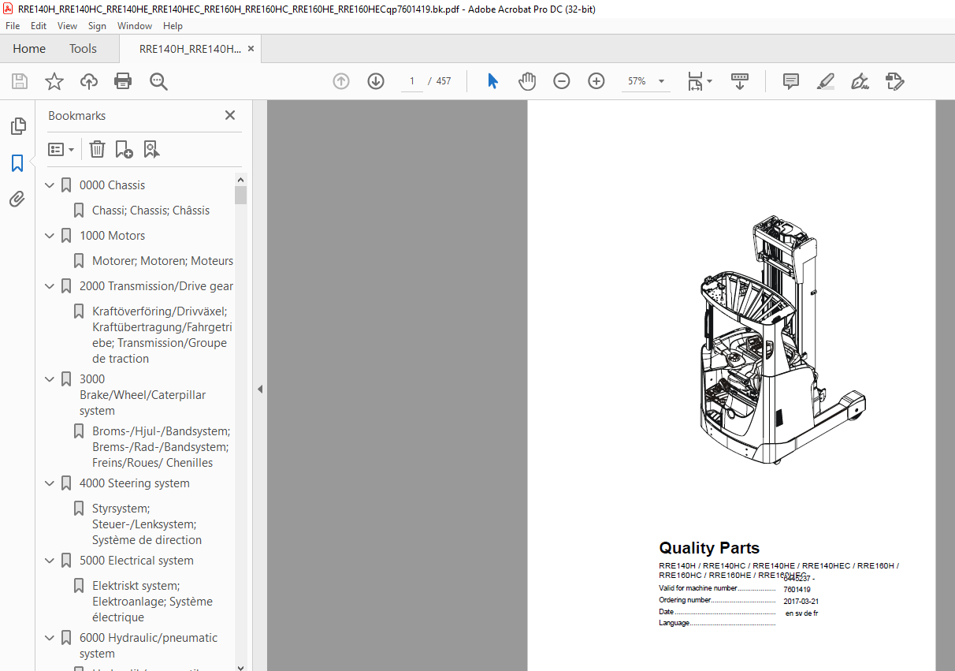
Task: Turn on scrolling mode in the toolbar
Action: [x=740, y=81]
